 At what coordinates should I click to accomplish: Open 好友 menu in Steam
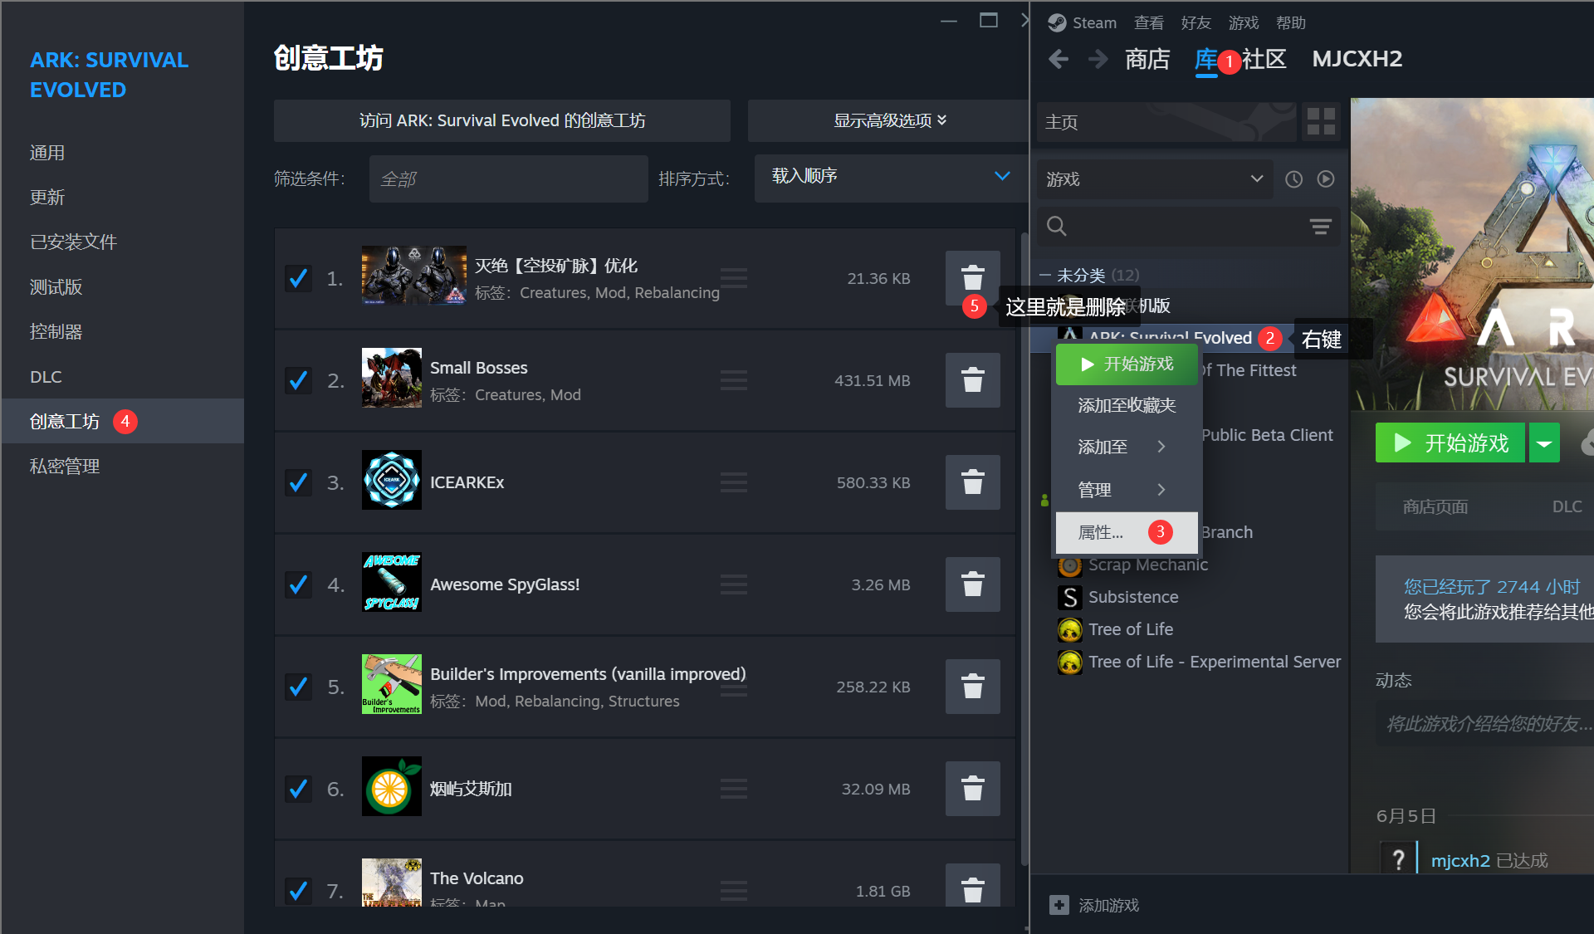(1196, 22)
